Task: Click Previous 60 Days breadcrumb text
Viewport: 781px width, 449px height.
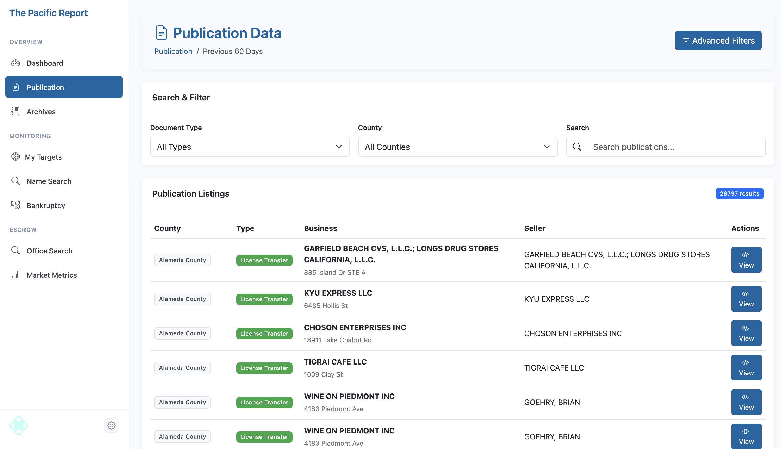Action: pyautogui.click(x=233, y=51)
